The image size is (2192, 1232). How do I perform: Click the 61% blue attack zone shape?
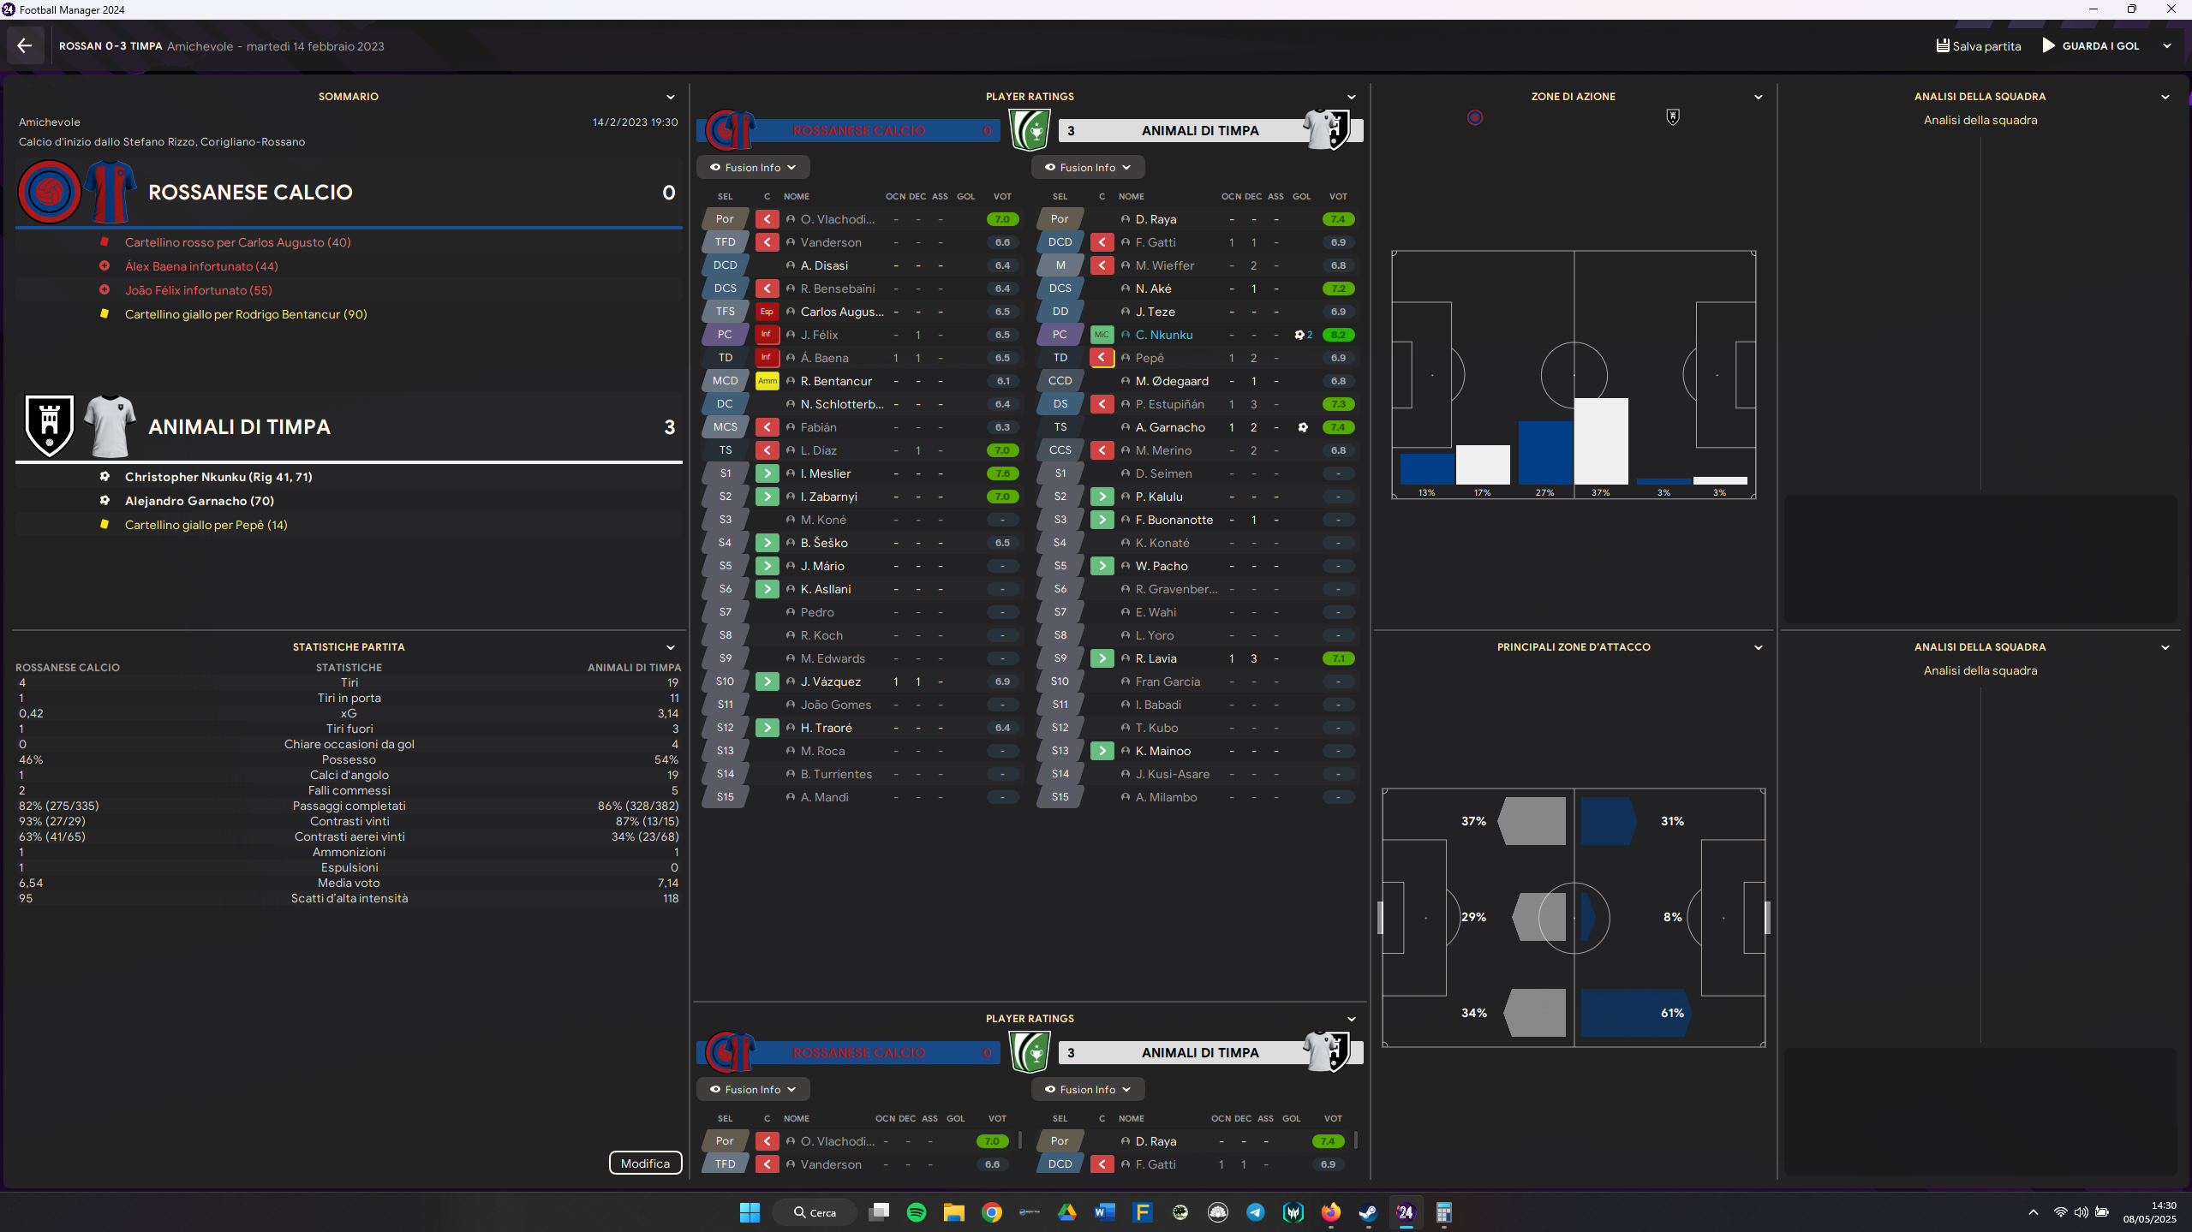point(1634,1013)
